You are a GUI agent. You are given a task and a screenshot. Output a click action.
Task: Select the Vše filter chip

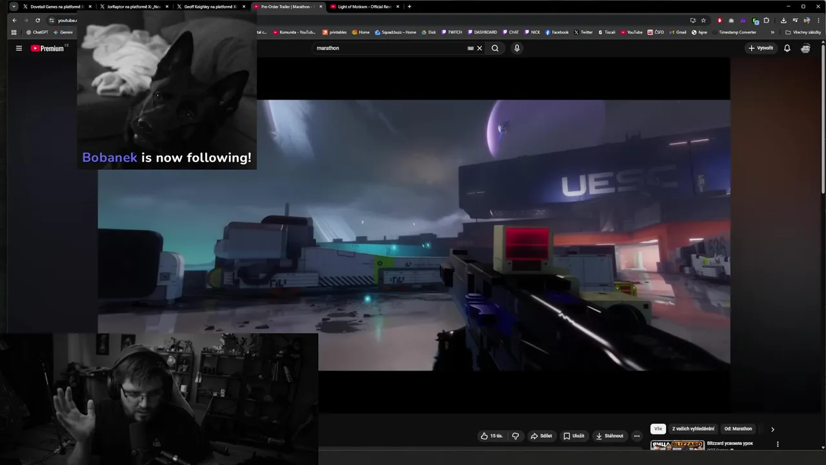658,429
